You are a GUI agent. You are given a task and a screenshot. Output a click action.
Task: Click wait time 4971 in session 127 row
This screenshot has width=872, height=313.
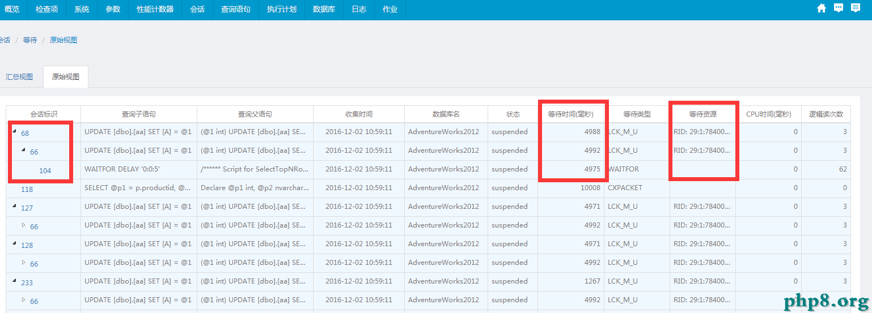592,207
